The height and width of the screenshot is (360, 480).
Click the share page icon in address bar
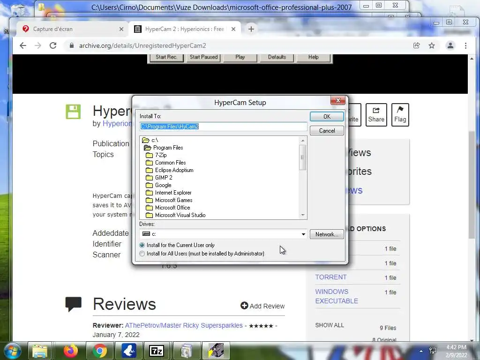point(416,45)
